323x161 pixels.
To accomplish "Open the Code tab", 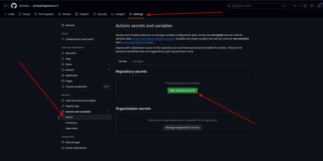I will [9, 14].
